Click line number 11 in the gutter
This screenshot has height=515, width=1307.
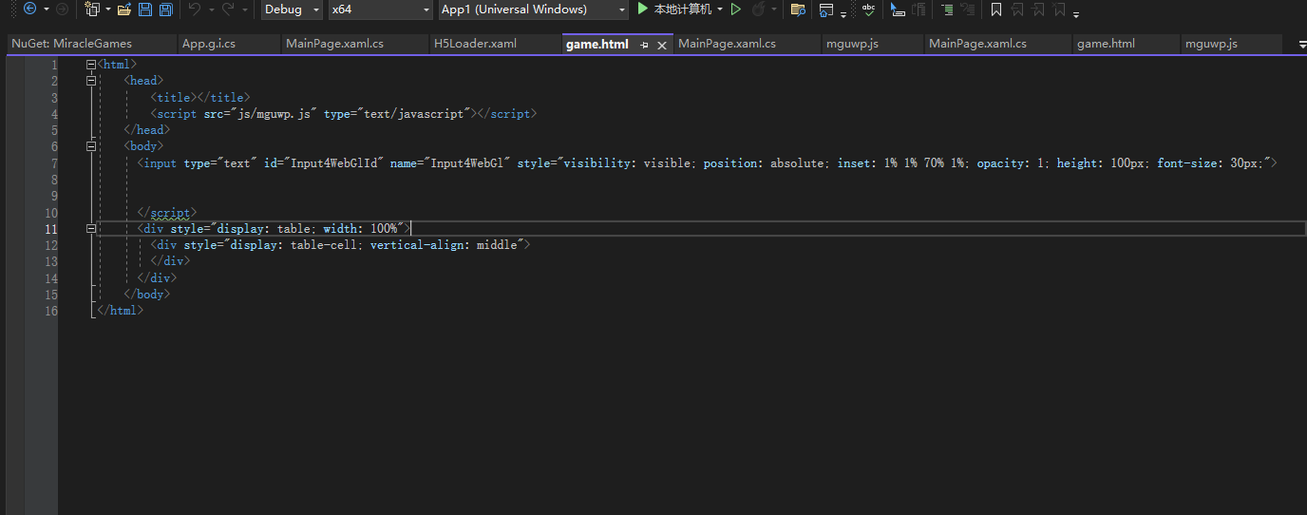coord(51,229)
